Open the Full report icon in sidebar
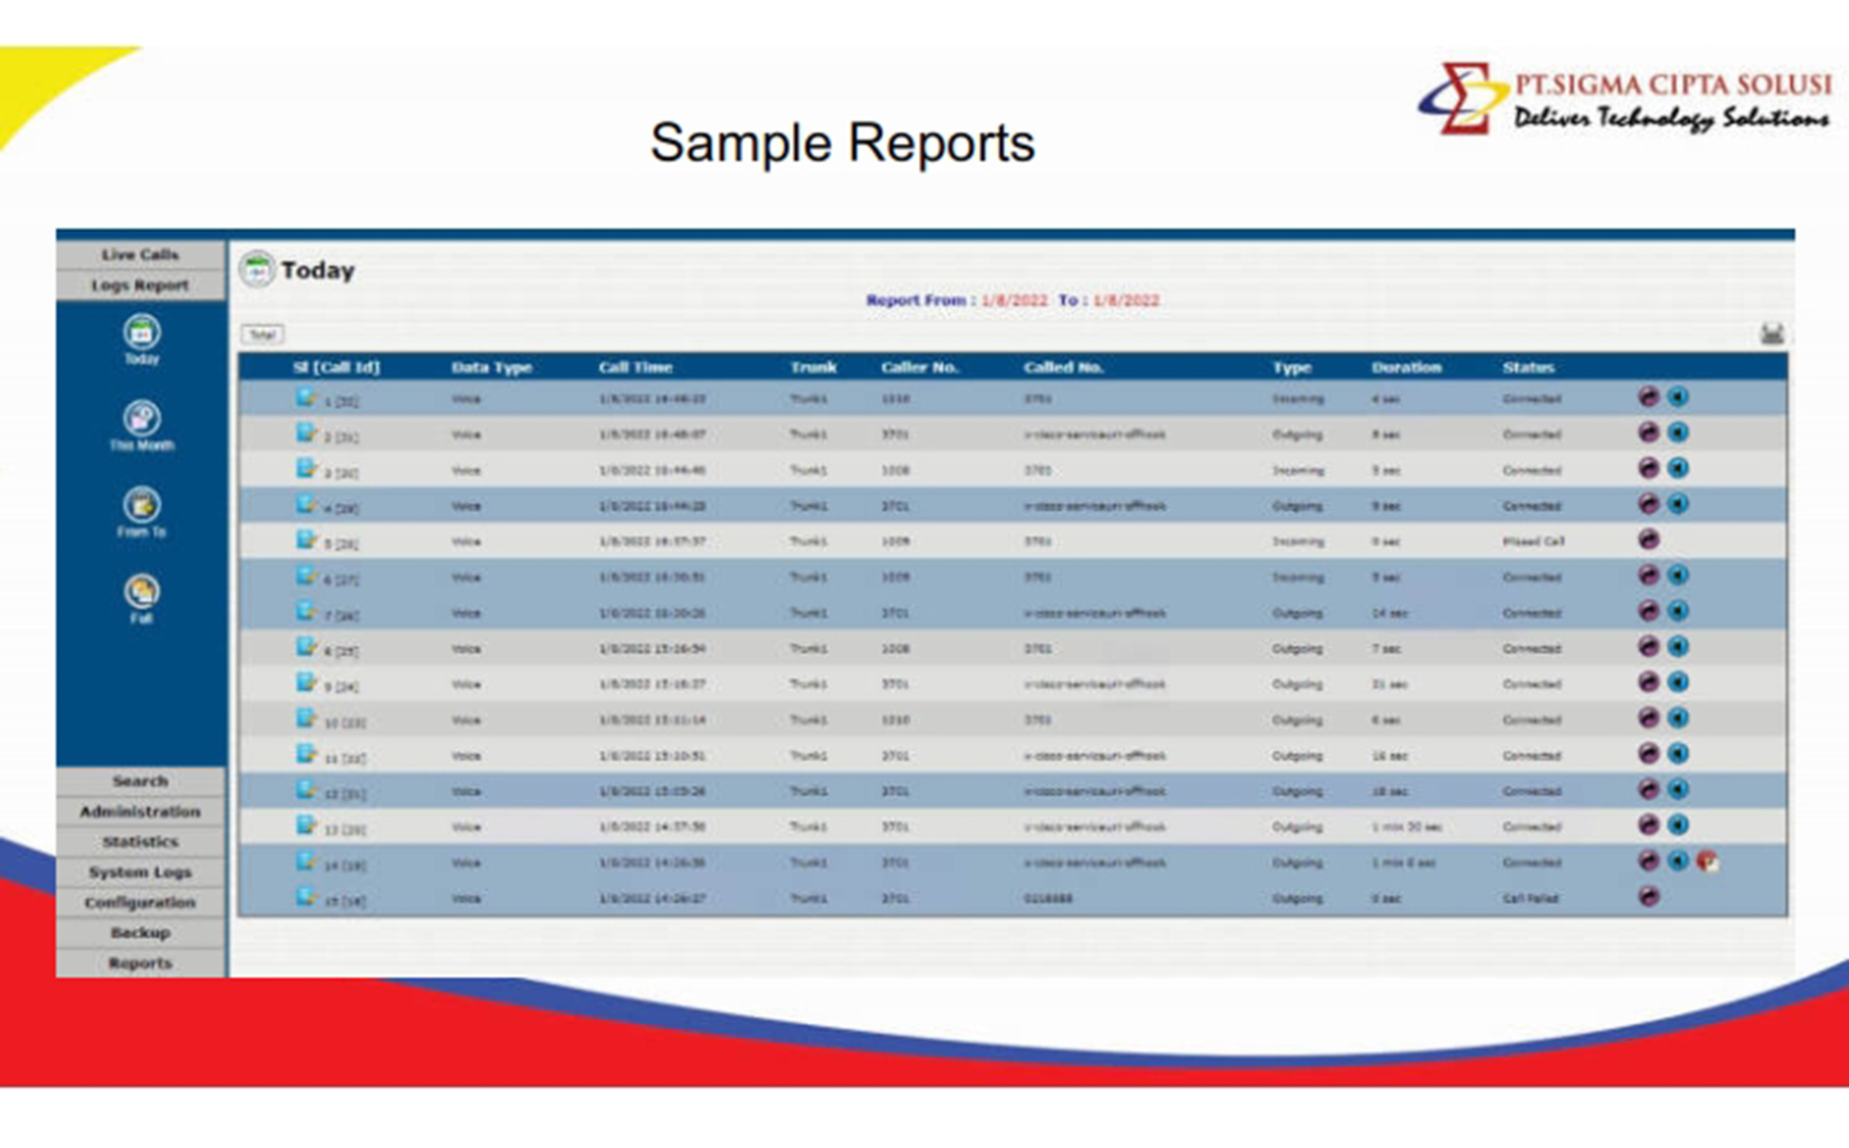The width and height of the screenshot is (1849, 1148). coord(141,592)
